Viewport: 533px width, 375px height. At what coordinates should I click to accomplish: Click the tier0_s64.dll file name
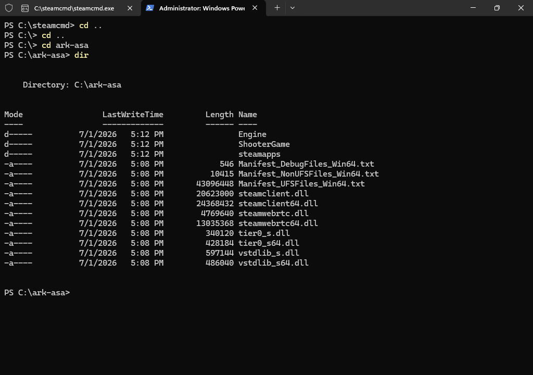point(269,243)
